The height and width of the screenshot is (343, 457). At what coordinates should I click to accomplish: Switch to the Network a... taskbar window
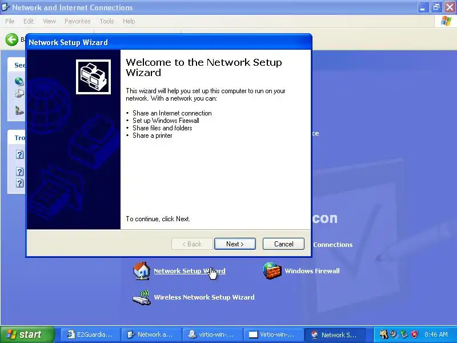coord(151,334)
